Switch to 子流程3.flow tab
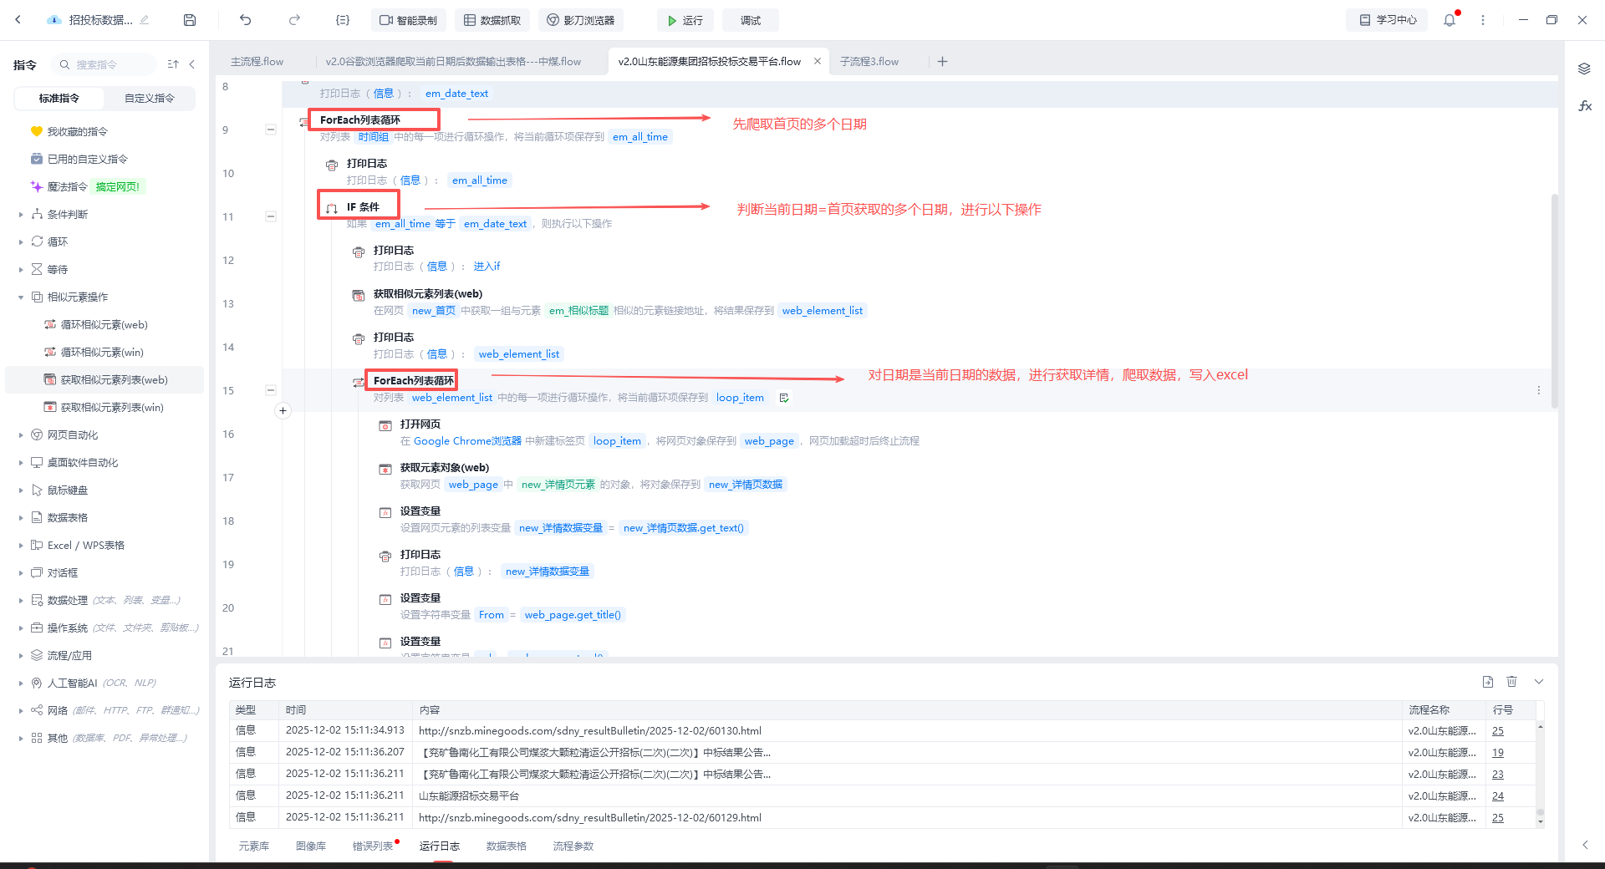This screenshot has width=1605, height=869. [869, 61]
